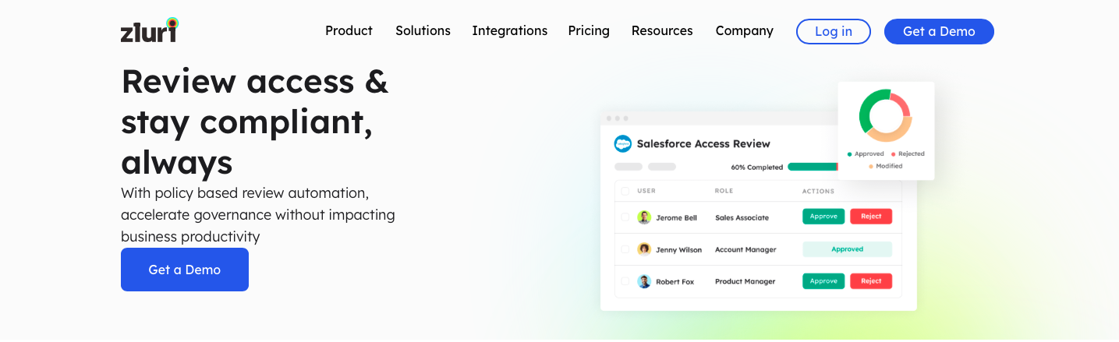Click the Approved status for Jenny Wilson
1119x342 pixels.
click(x=847, y=249)
